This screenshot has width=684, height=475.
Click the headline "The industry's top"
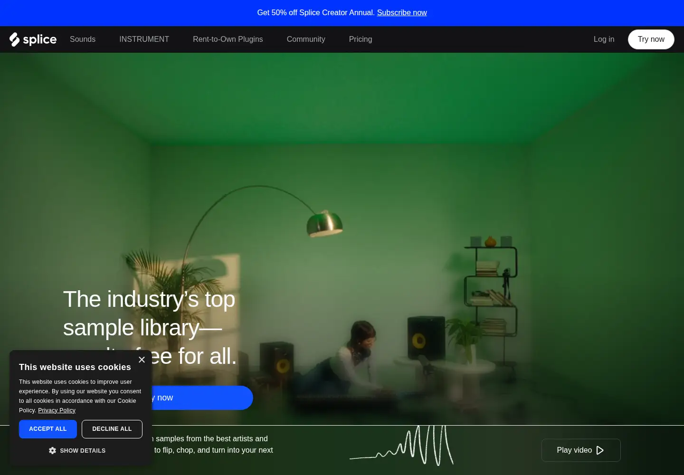[x=149, y=299]
